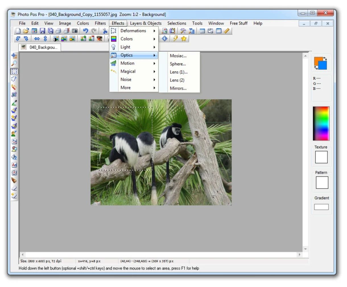Select the Magic Wand tool
The width and height of the screenshot is (347, 287).
(x=13, y=87)
